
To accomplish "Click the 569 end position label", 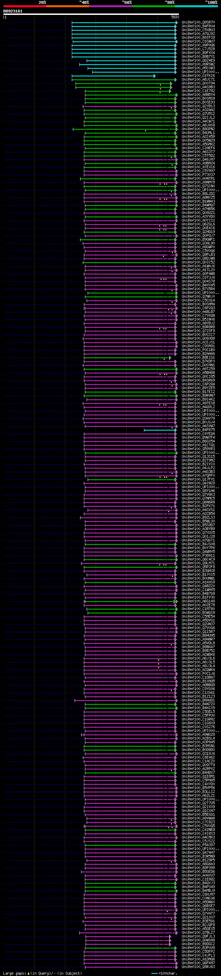I will point(174,17).
